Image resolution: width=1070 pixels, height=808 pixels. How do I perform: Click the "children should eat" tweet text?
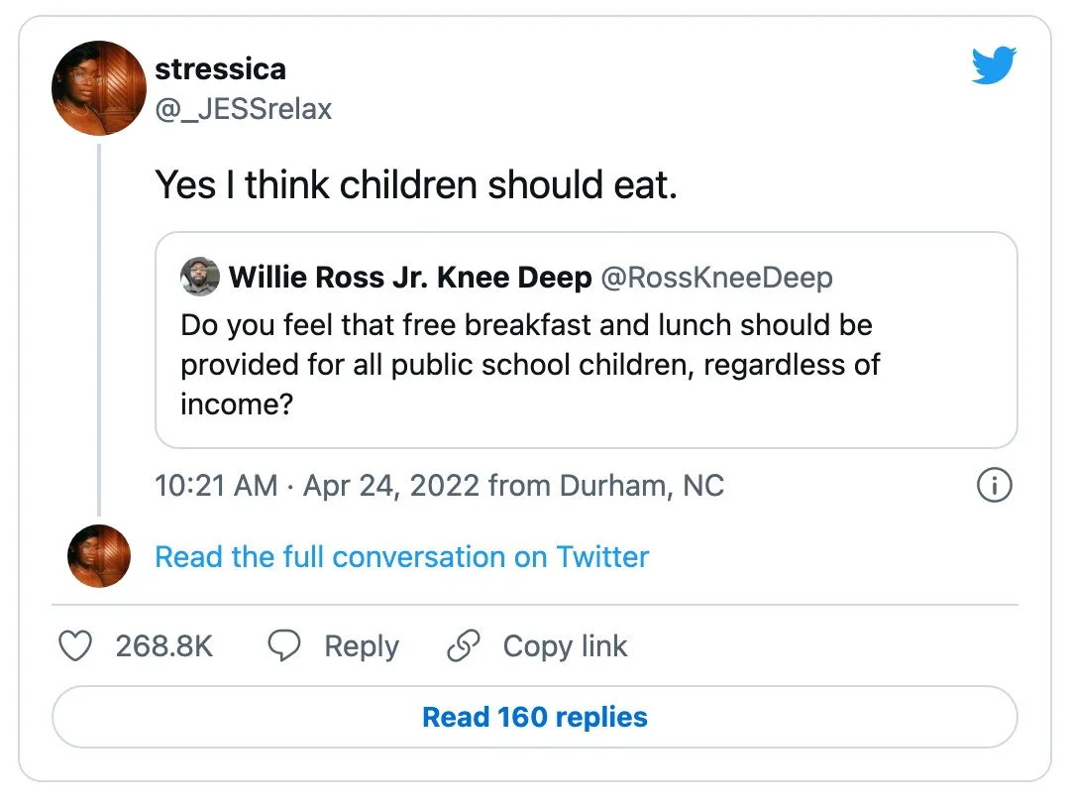click(x=416, y=185)
